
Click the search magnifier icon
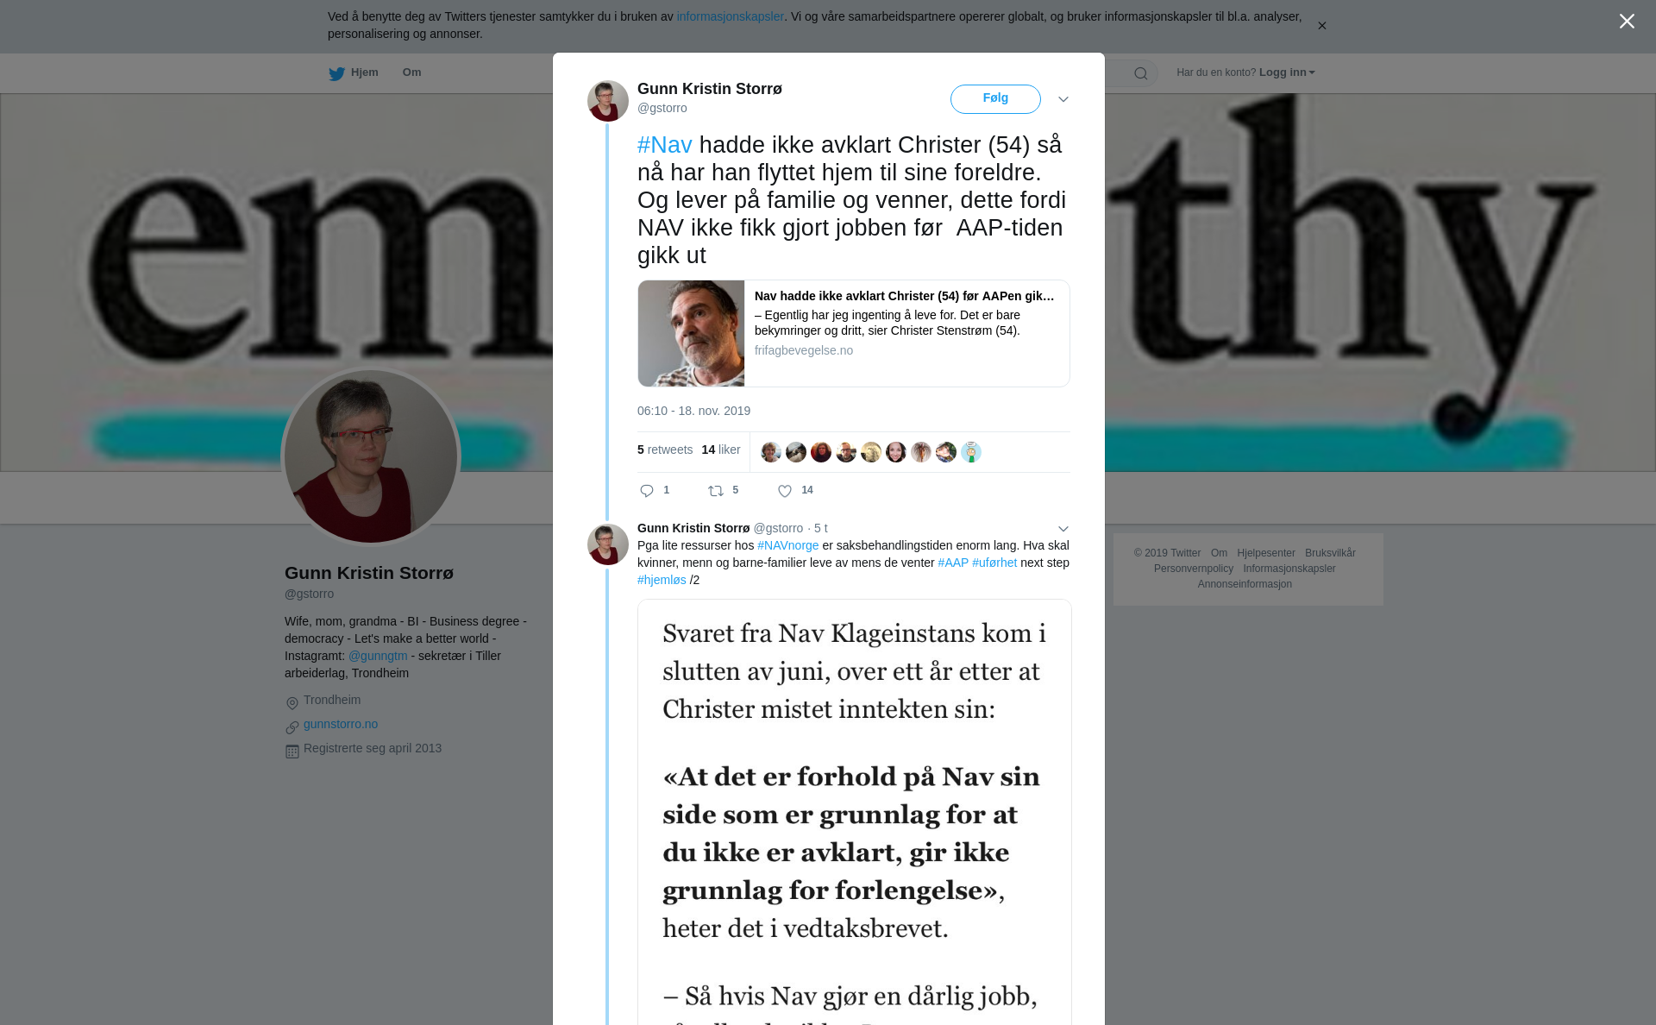click(1141, 73)
